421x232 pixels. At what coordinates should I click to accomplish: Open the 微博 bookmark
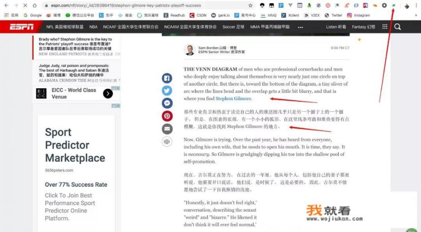[x=53, y=15]
